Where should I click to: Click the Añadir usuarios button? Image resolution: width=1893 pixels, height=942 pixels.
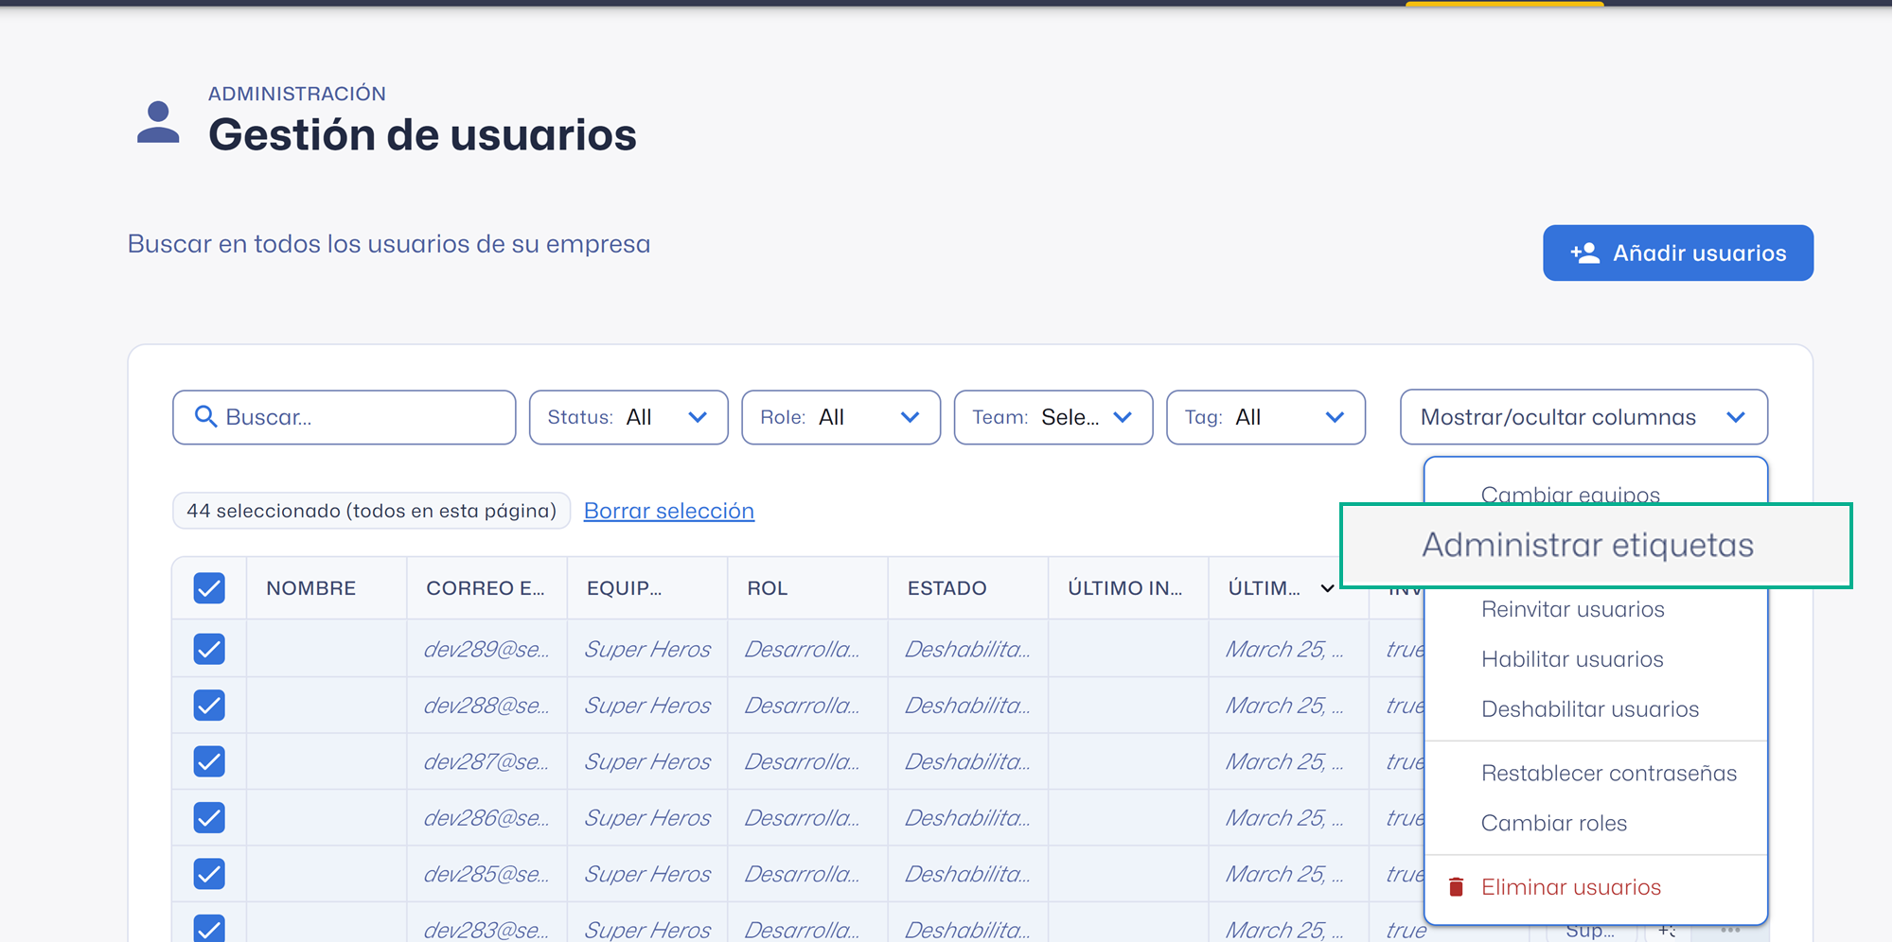click(1677, 253)
